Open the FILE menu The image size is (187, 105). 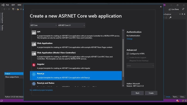coord(7,5)
